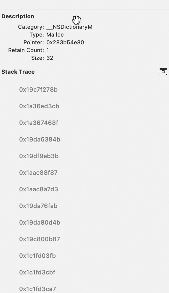Screen dimensions: 169x293
Task: Select stack frame 0x19da76fab
Action: pyautogui.click(x=38, y=206)
